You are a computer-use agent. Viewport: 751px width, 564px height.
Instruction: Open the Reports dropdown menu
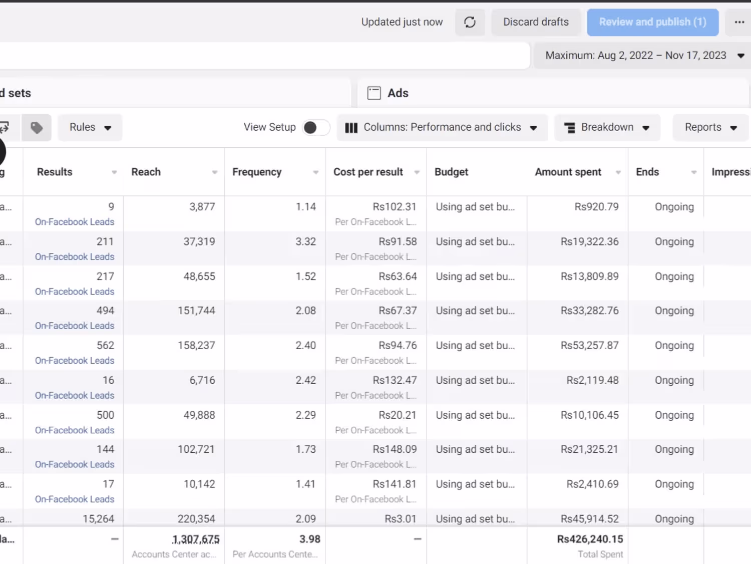click(x=710, y=128)
